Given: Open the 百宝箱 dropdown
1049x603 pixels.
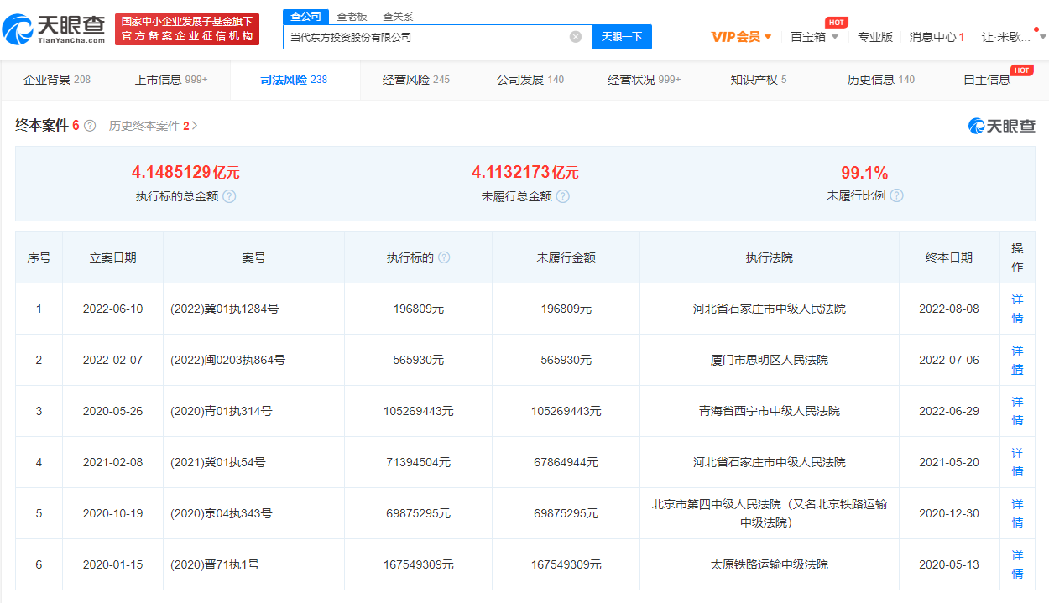Looking at the screenshot, I should click(x=815, y=37).
